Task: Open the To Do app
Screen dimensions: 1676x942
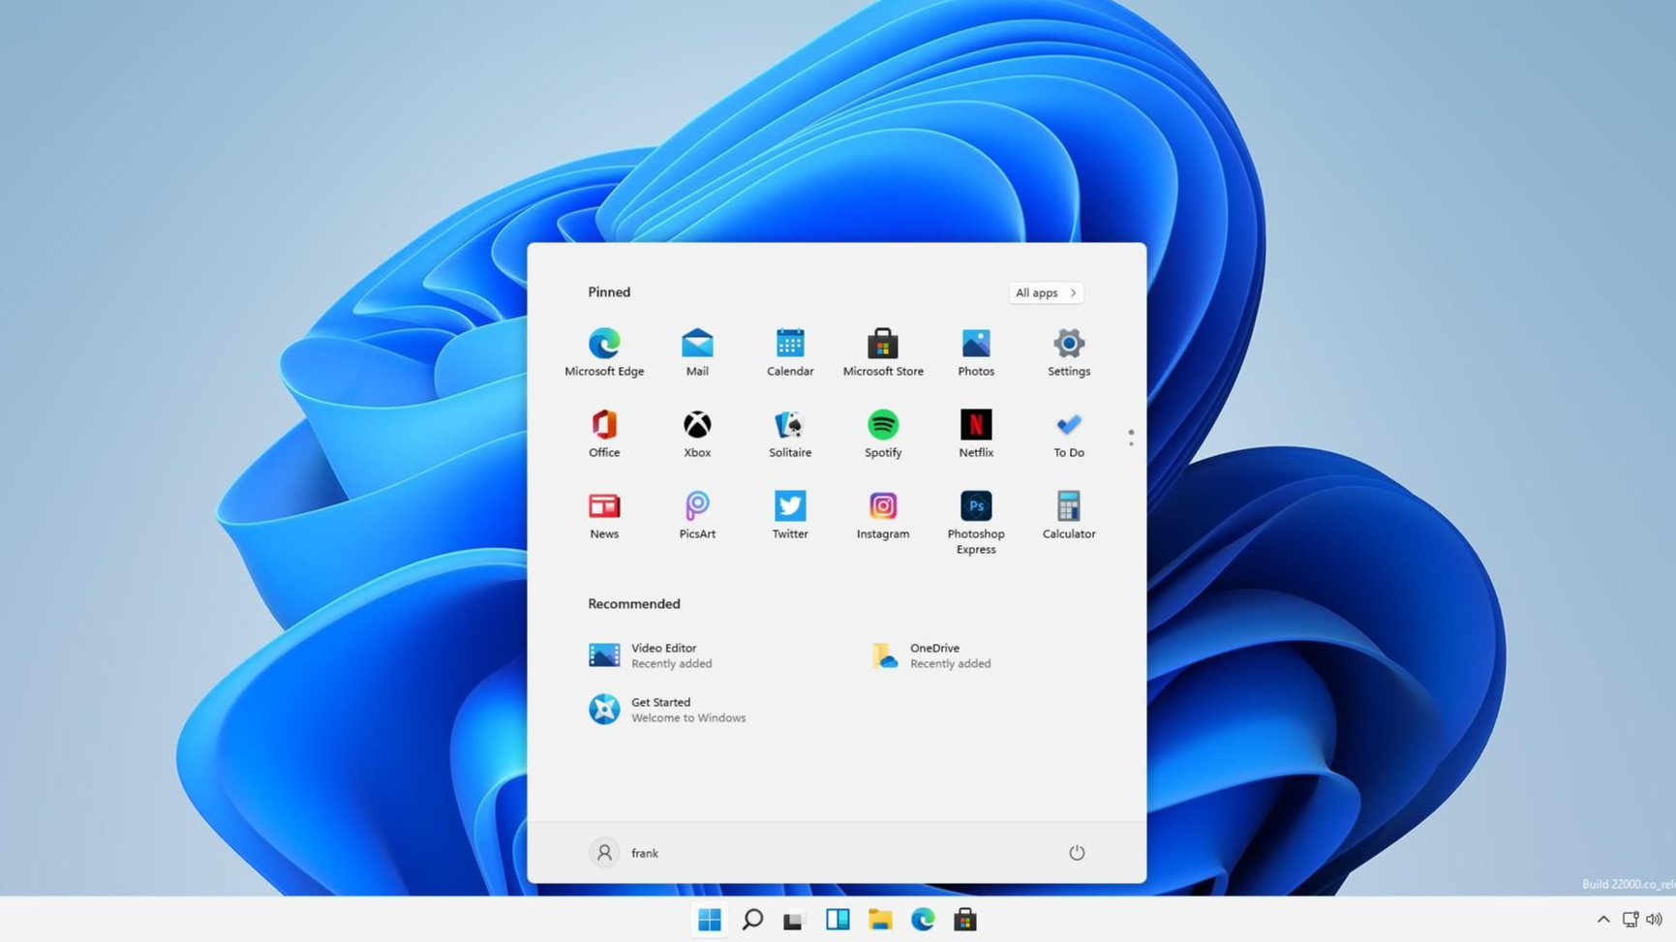Action: tap(1069, 434)
